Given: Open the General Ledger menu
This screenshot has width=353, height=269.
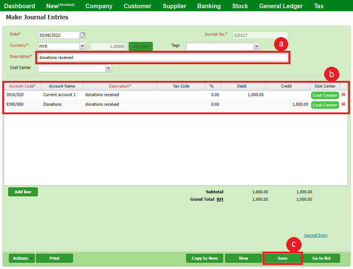Looking at the screenshot, I should (281, 6).
